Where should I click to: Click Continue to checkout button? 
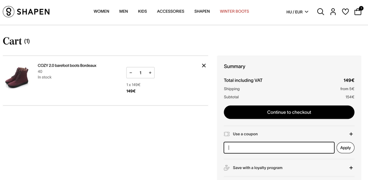(x=289, y=112)
